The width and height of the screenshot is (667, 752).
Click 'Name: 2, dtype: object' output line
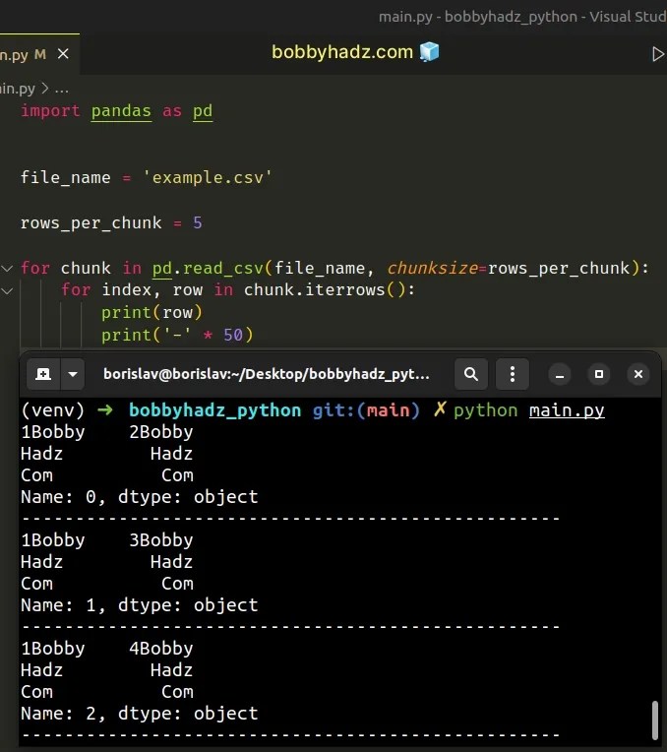click(x=139, y=714)
